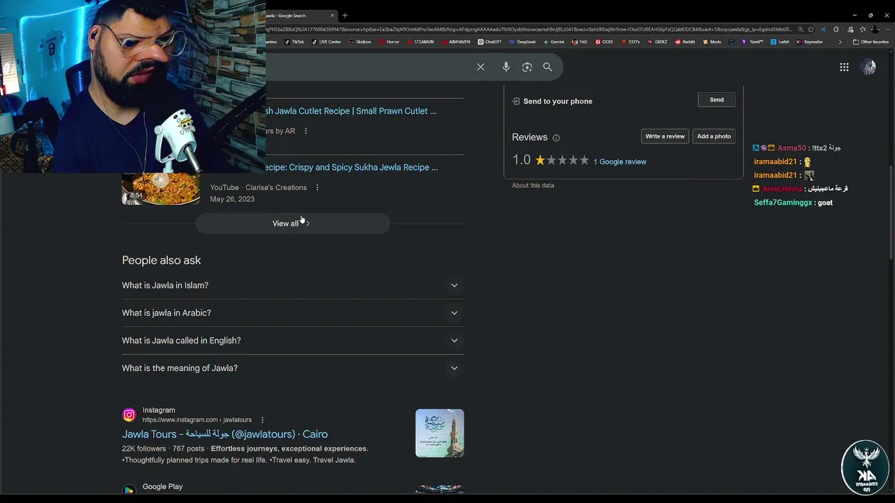Open the Keymailer bookmark

[810, 42]
